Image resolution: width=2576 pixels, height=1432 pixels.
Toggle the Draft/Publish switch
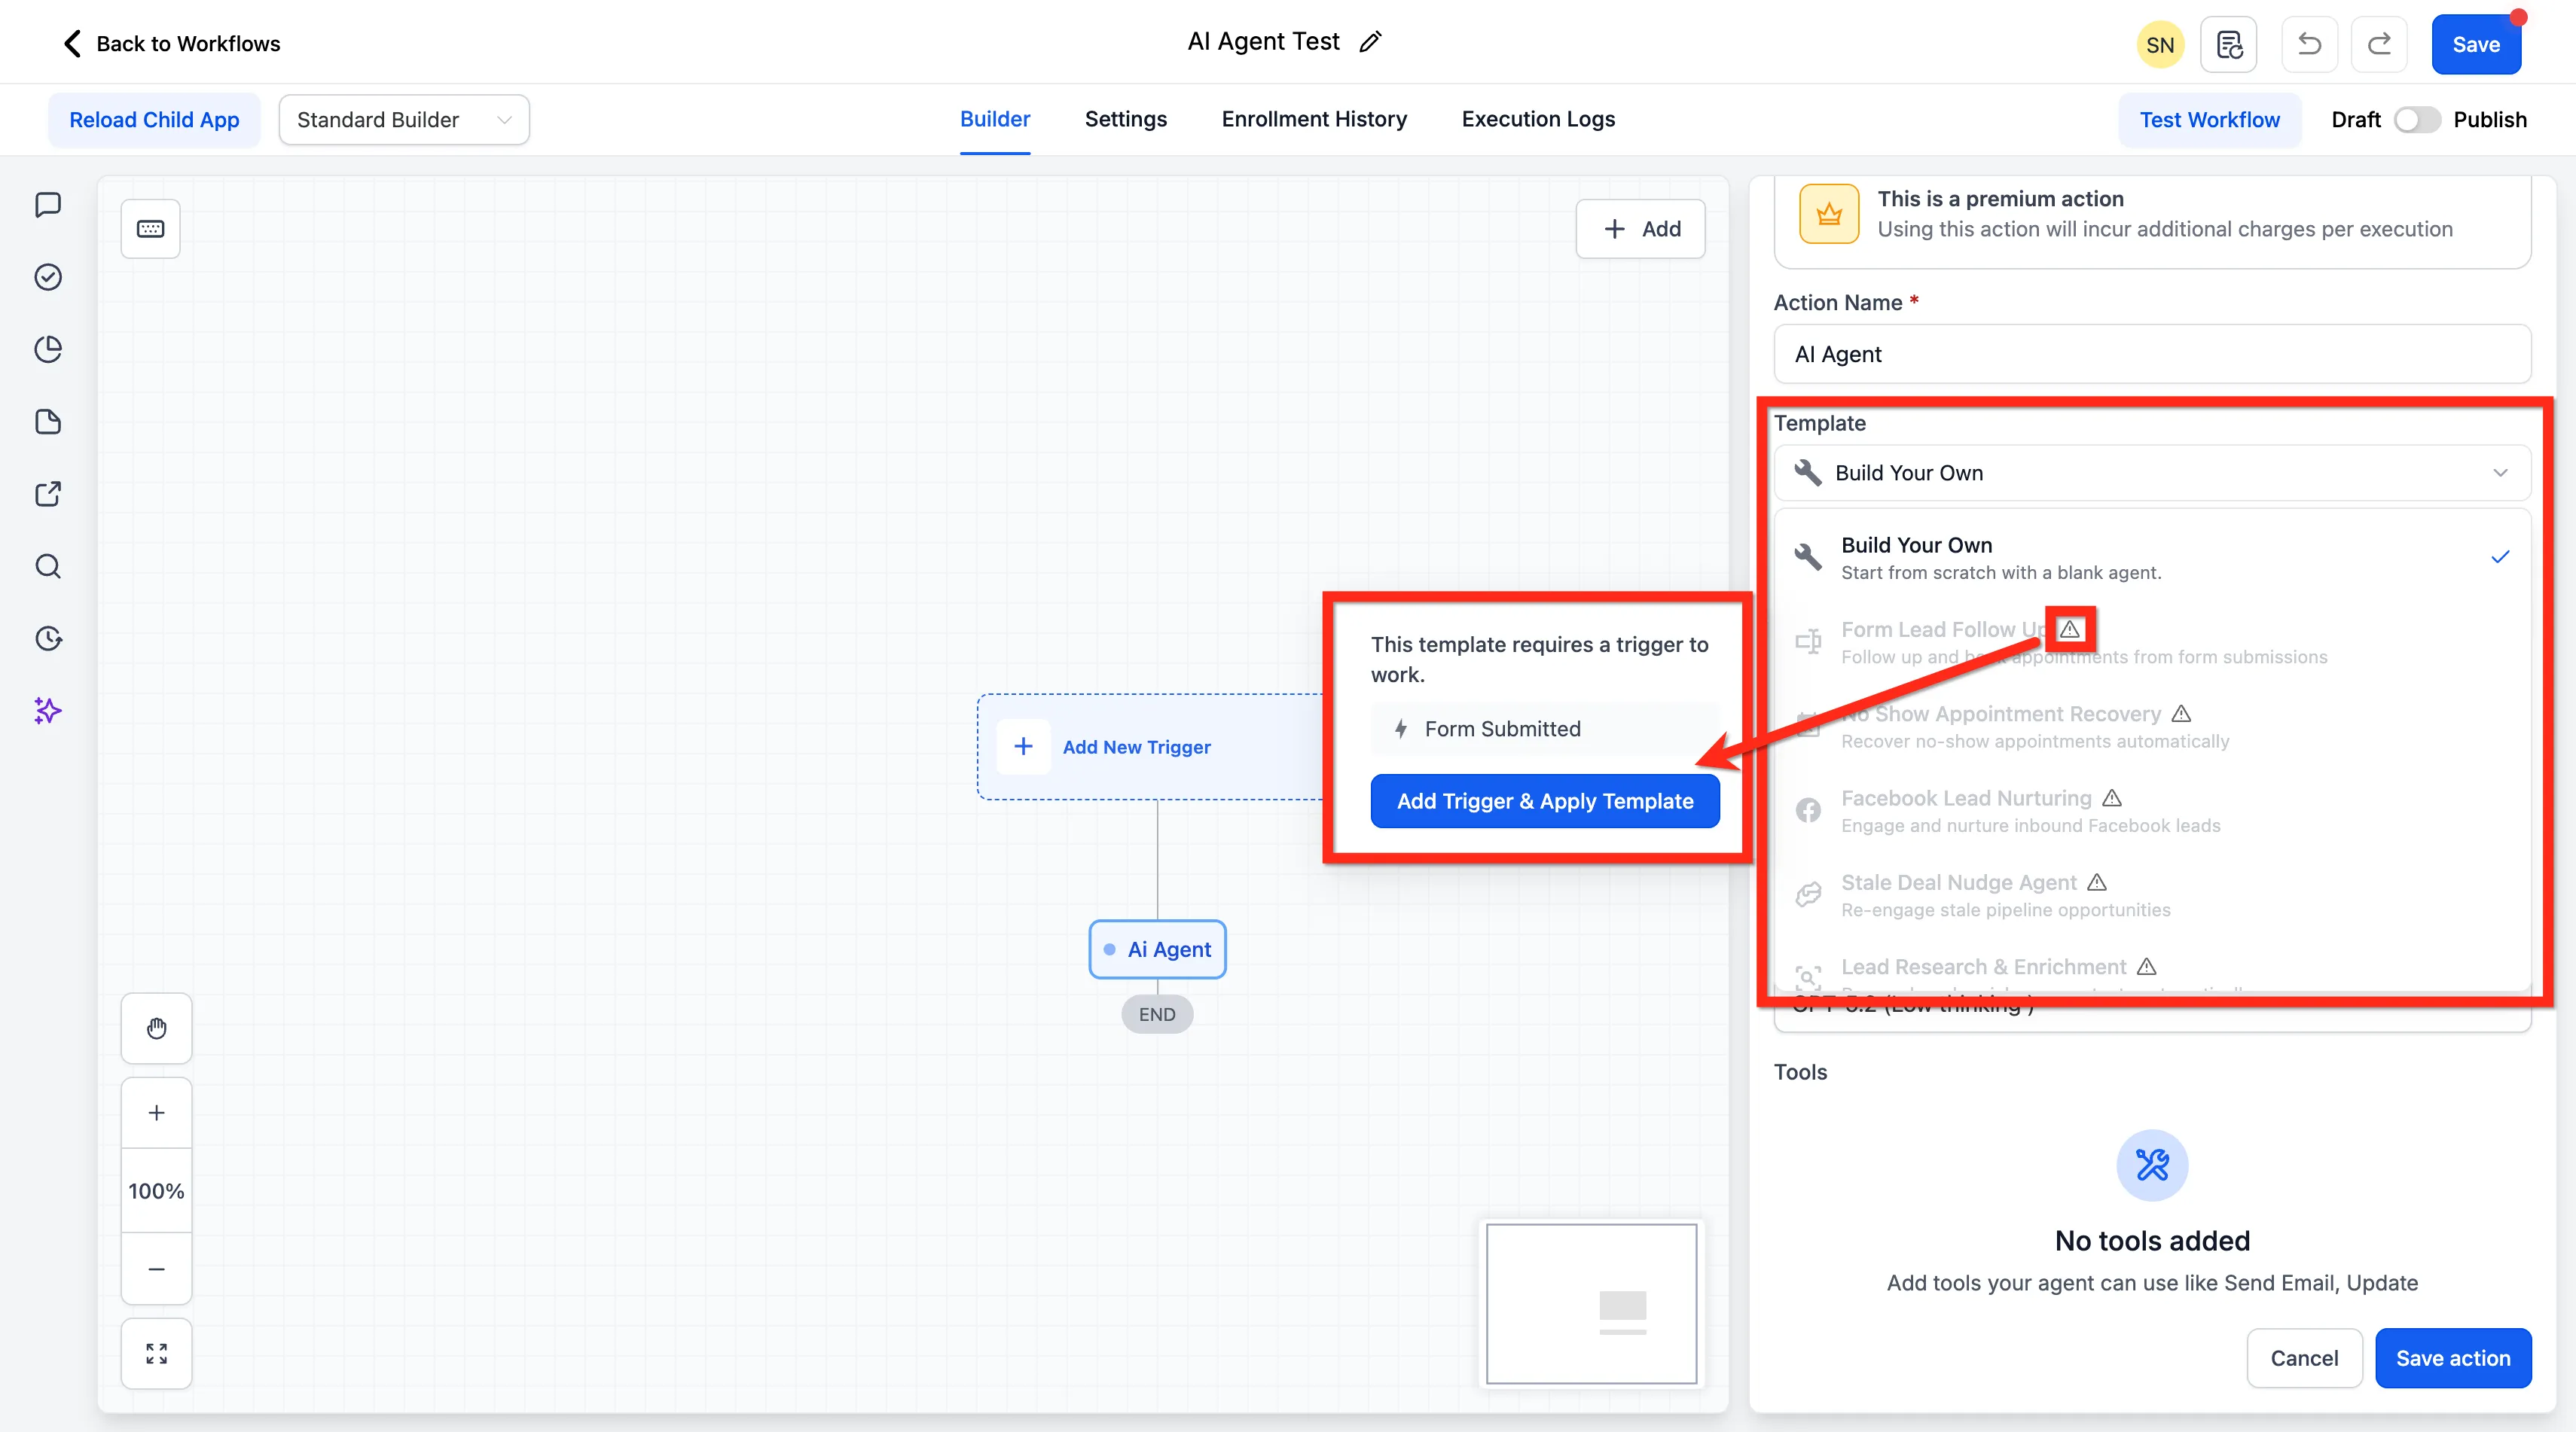point(2416,120)
